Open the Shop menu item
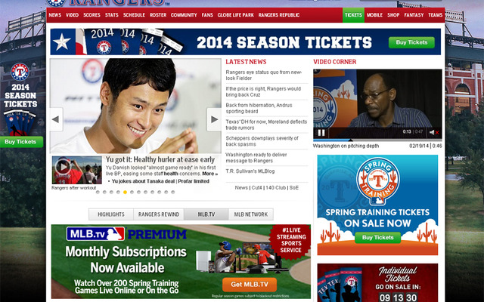 393,15
